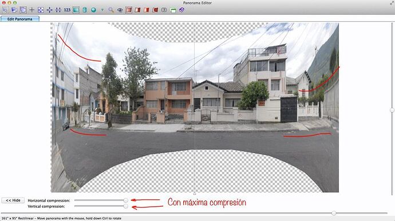Viewport: 395px width, 221px height.
Task: Collapse compression controls with the Hide button
Action: 13,200
